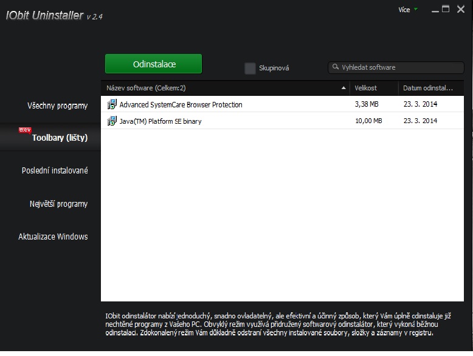The width and height of the screenshot is (473, 356).
Task: Close the IObit Uninstaller window
Action: 461,9
